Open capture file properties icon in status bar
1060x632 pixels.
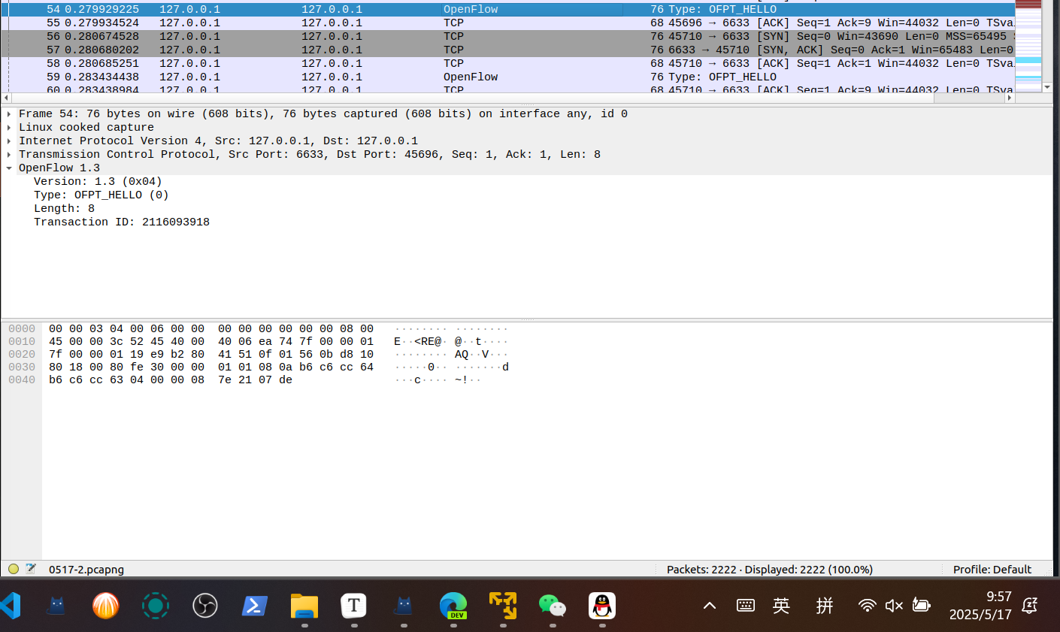click(31, 569)
